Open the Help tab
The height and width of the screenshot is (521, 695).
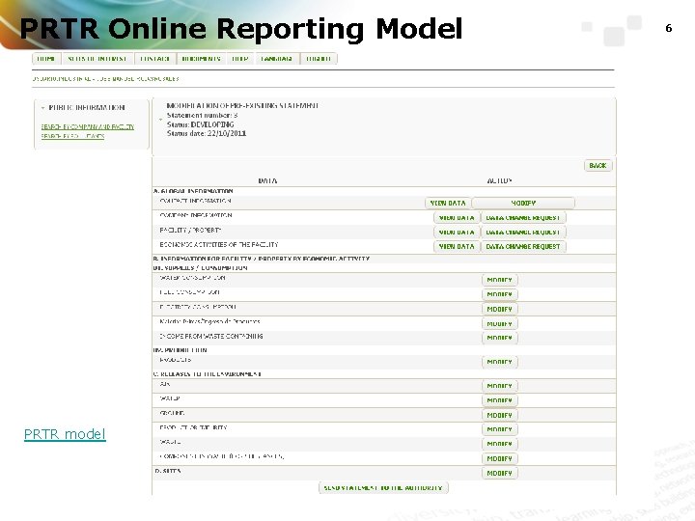(x=240, y=59)
